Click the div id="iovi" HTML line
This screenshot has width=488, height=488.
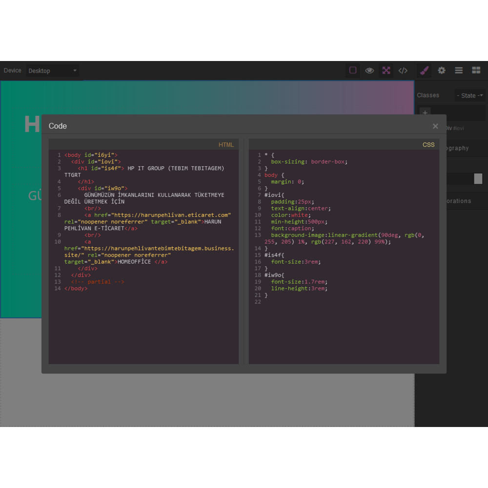pos(96,162)
